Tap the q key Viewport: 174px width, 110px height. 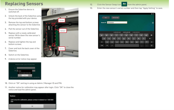click(x=102, y=35)
